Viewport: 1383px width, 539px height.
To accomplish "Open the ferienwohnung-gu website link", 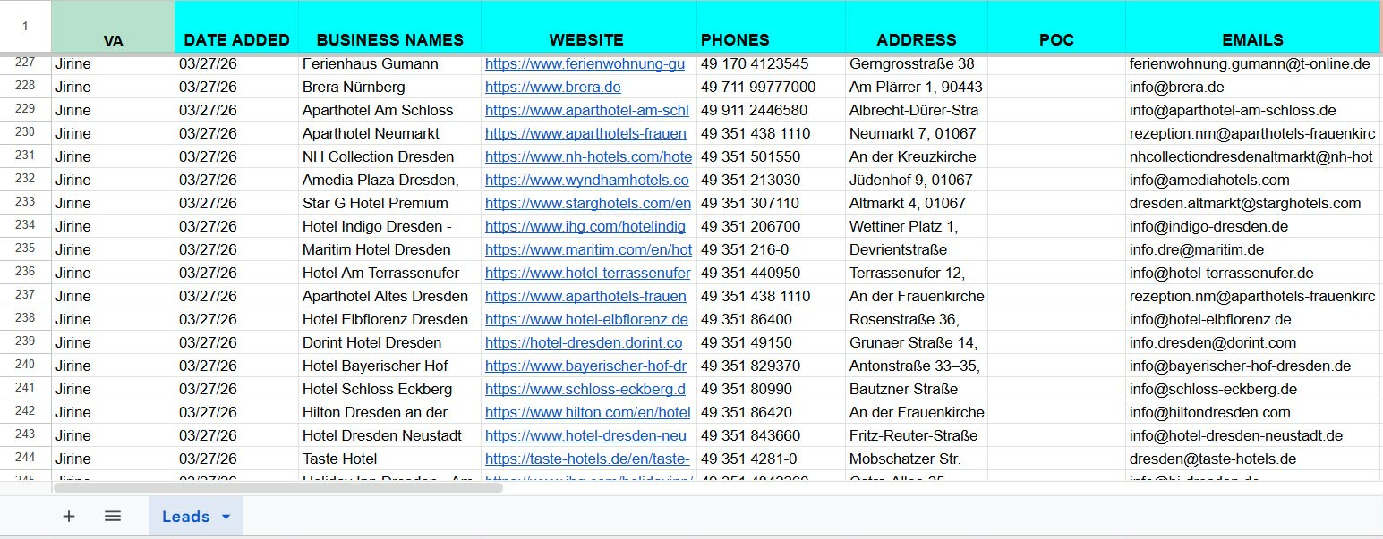I will tap(585, 63).
